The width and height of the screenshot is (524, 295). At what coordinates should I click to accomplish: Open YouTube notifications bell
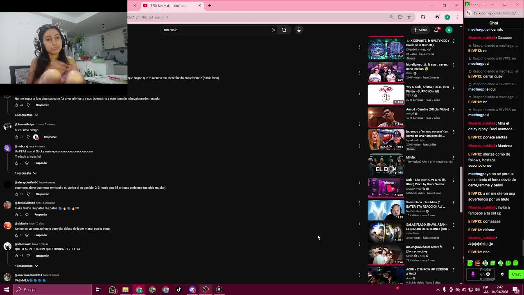pyautogui.click(x=436, y=29)
